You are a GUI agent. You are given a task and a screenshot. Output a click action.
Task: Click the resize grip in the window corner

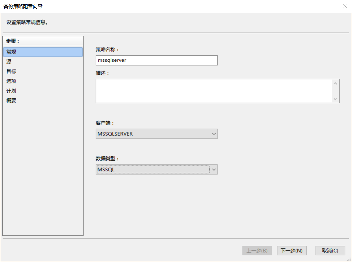pyautogui.click(x=349, y=259)
